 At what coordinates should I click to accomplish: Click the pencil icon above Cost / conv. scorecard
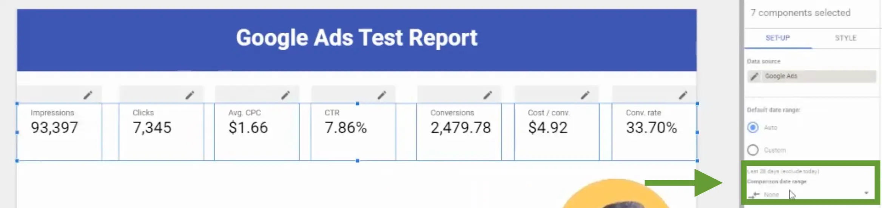[585, 95]
